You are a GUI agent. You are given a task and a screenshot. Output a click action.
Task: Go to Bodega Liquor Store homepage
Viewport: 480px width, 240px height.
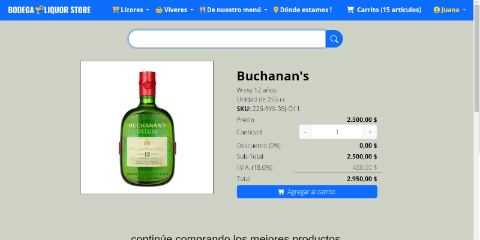(48, 10)
